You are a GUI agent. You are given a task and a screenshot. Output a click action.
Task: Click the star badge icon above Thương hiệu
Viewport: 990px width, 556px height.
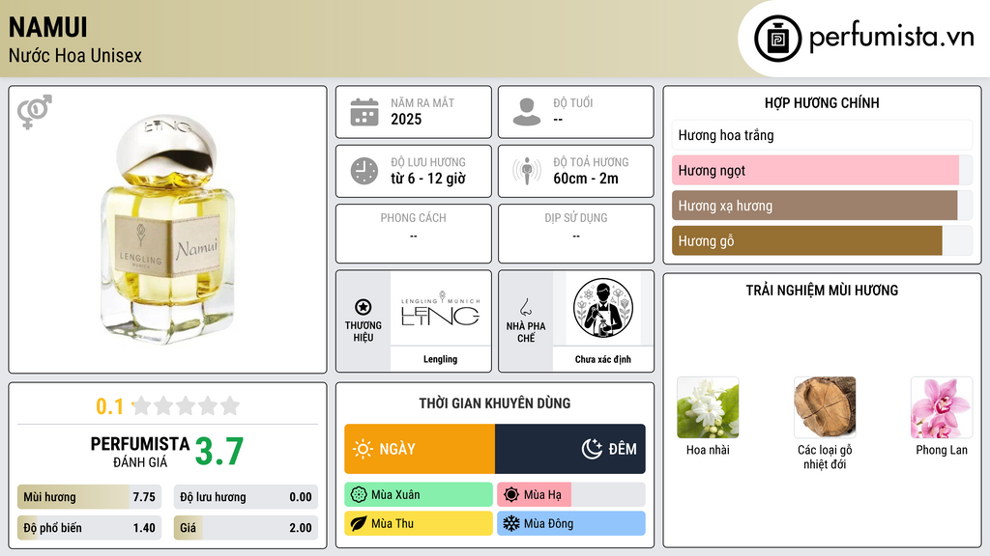(364, 307)
